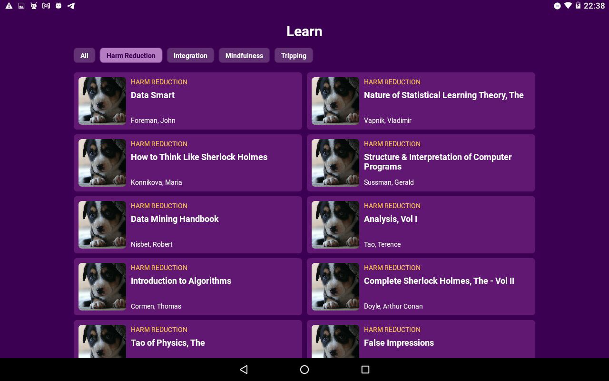
Task: Tap the image notification icon in status bar
Action: [x=21, y=6]
